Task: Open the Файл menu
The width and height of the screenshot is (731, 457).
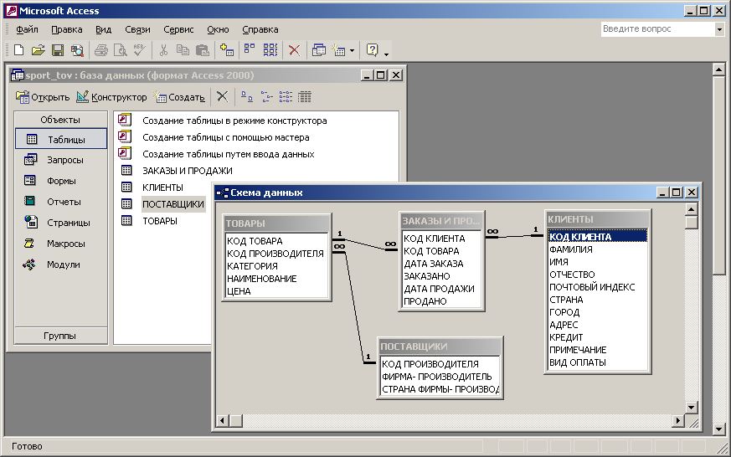Action: [27, 29]
